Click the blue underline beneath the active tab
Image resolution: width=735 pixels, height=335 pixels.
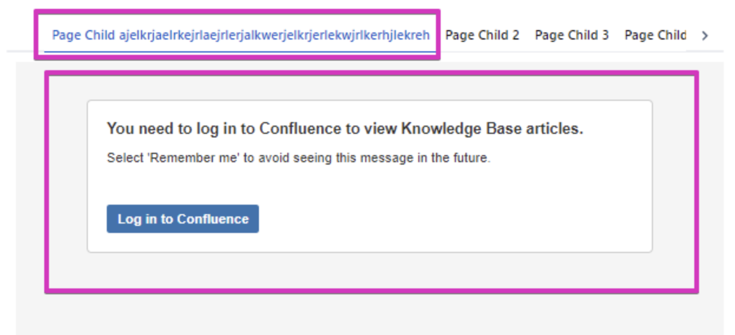click(240, 52)
